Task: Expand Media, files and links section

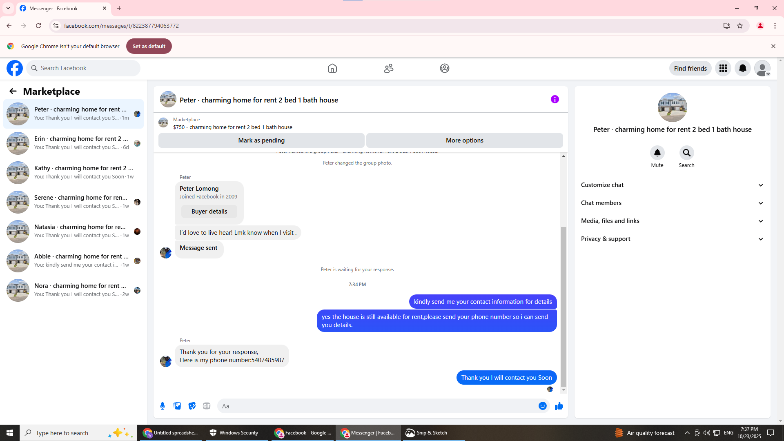Action: pyautogui.click(x=672, y=221)
